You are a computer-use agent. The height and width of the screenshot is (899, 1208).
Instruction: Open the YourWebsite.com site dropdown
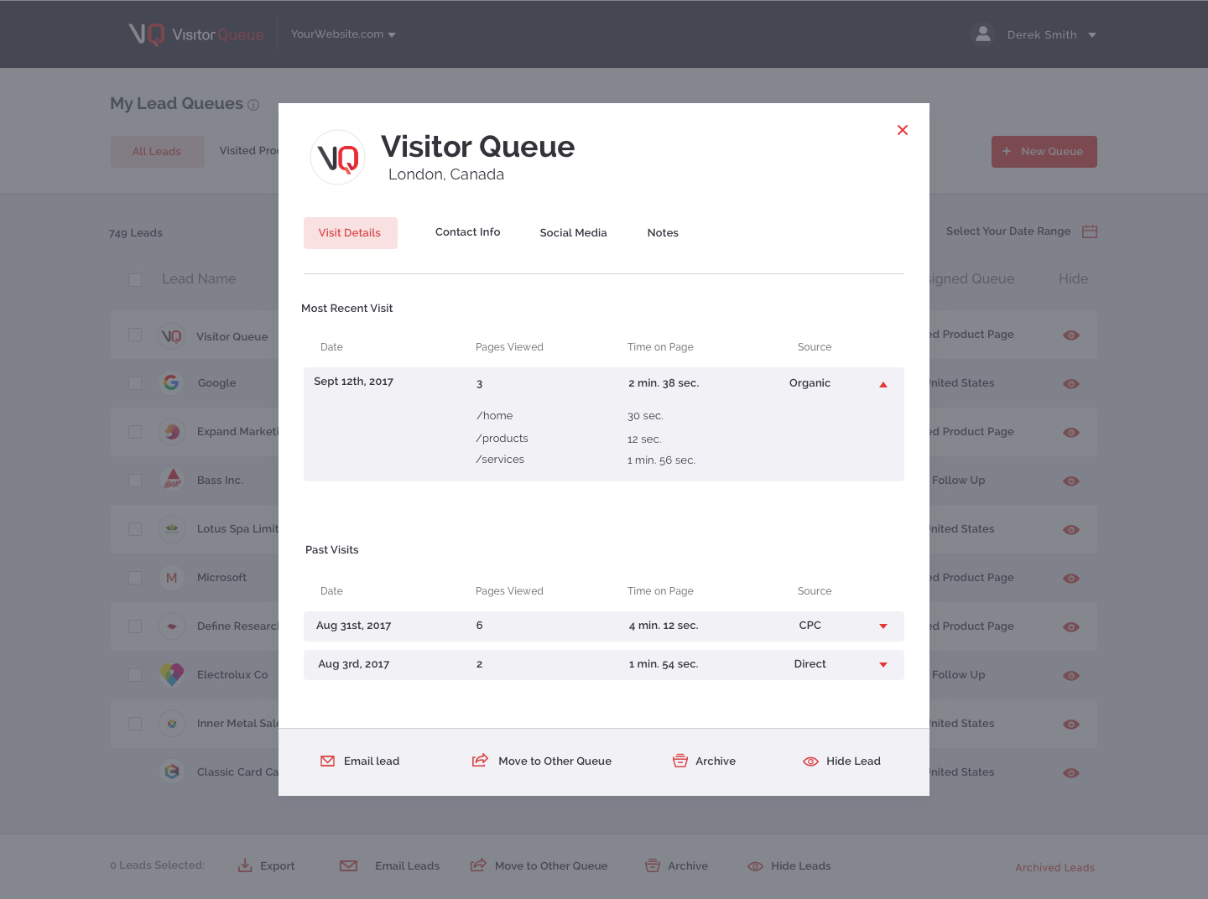(x=343, y=34)
